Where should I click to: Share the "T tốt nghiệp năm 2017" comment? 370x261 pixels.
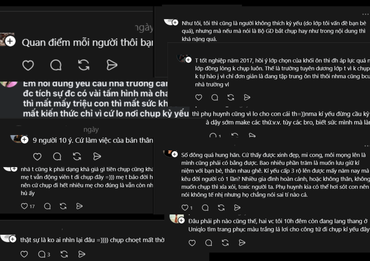coord(247,97)
